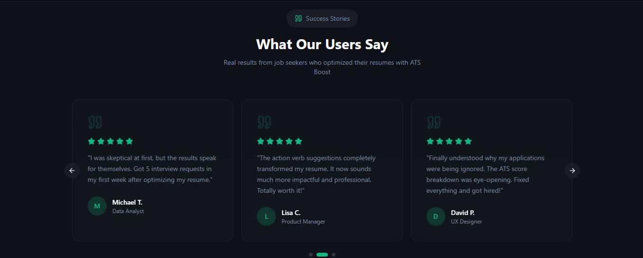This screenshot has width=643, height=258.
Task: Click the 'What Our Users Say' heading
Action: click(322, 44)
